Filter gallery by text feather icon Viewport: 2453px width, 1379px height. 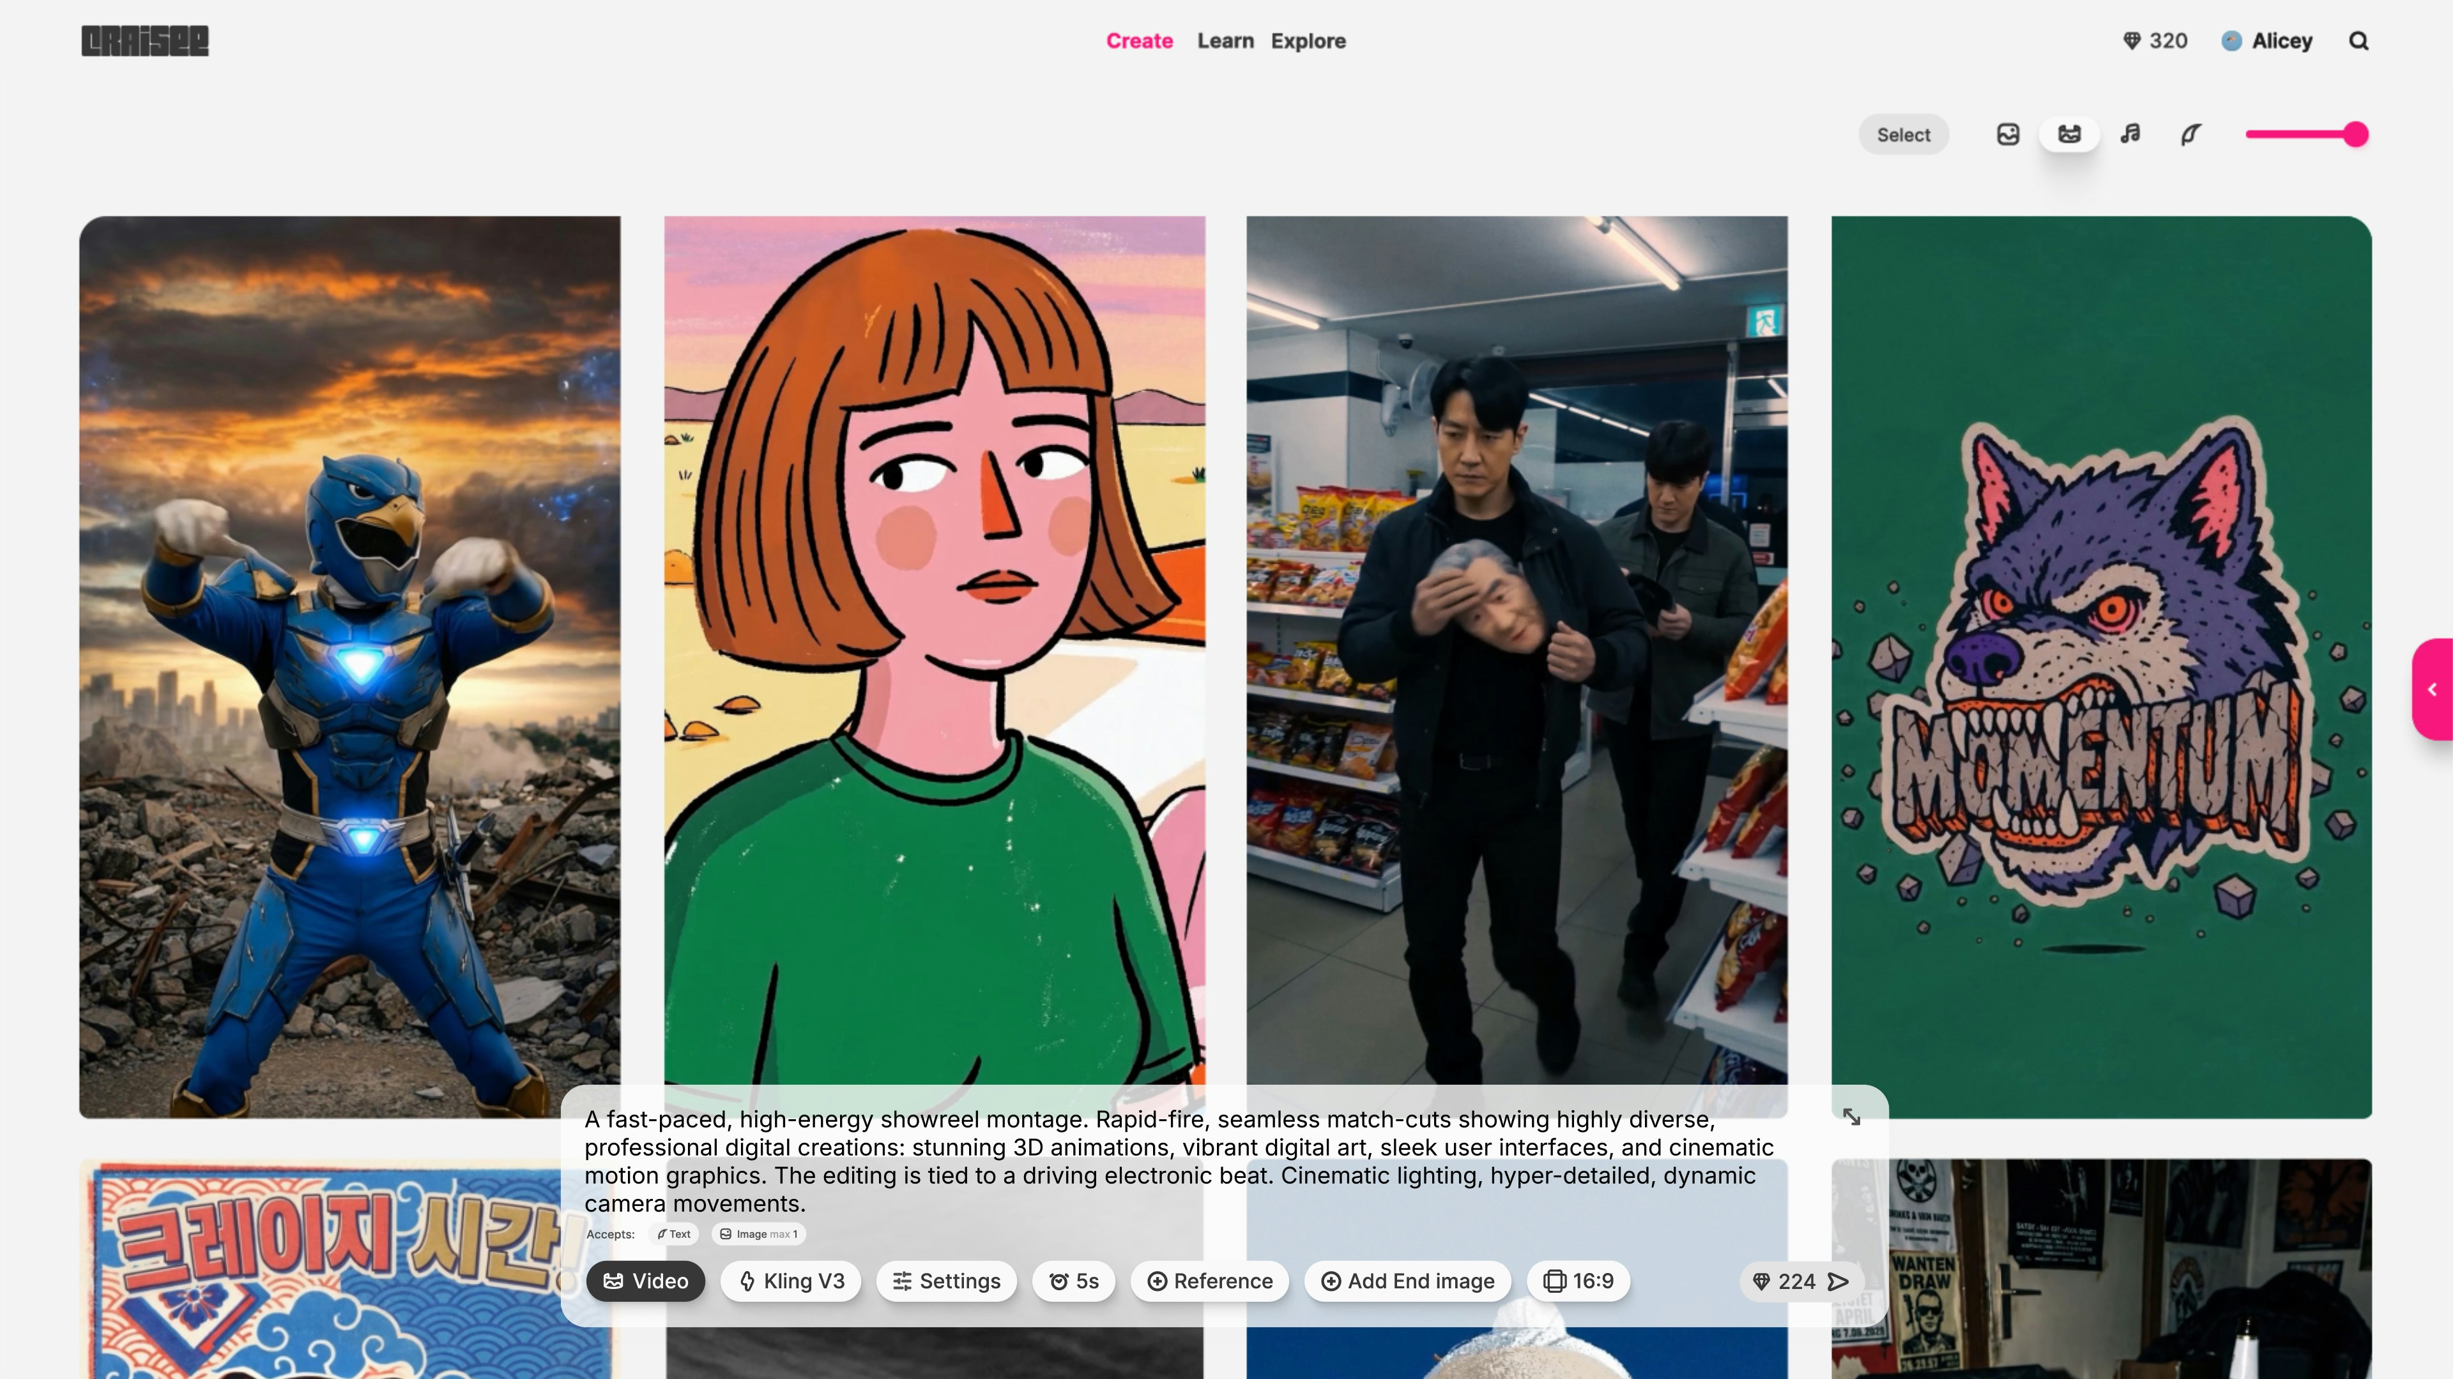click(x=2190, y=134)
